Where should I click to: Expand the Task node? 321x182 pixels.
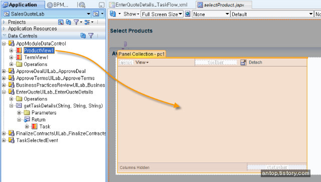27,126
